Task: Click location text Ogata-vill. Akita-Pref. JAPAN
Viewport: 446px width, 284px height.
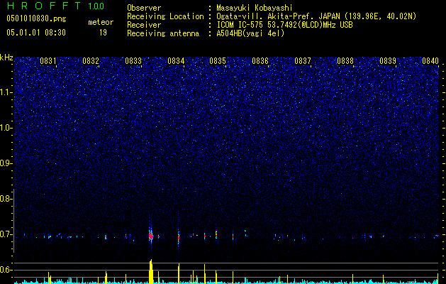Action: (x=278, y=16)
